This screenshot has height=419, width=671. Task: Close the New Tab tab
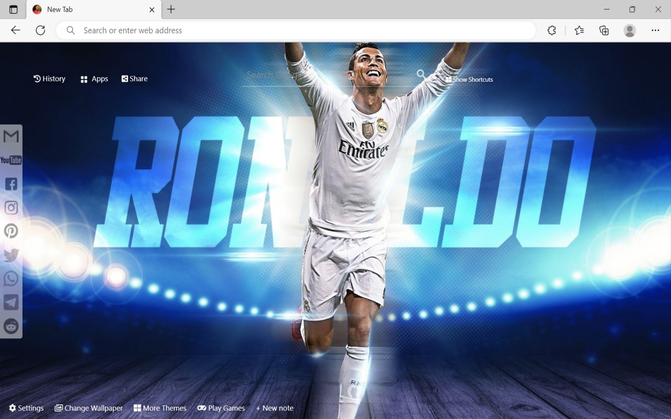(151, 9)
